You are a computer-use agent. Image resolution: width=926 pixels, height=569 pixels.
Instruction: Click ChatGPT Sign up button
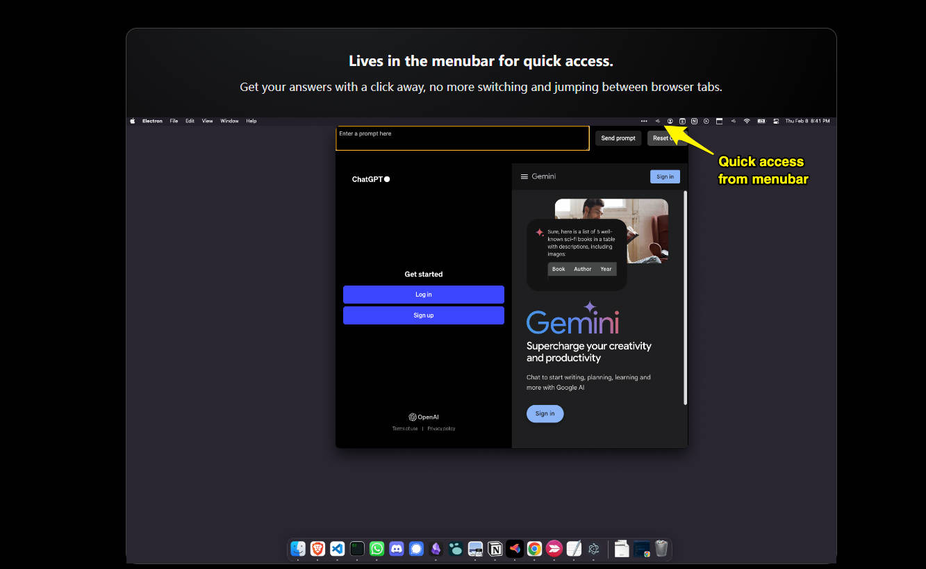pyautogui.click(x=424, y=315)
